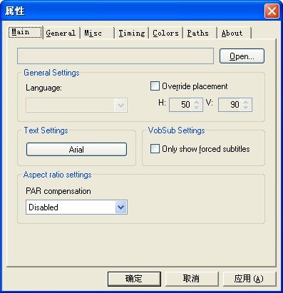The width and height of the screenshot is (283, 293).
Task: Increase the H value with up arrow
Action: coord(197,102)
